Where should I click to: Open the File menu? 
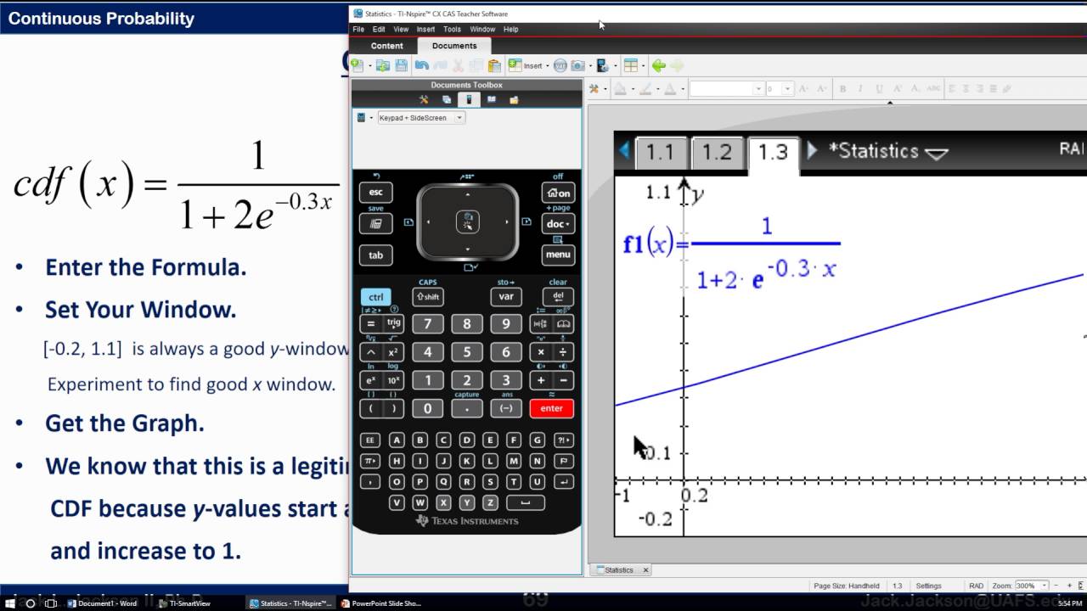click(358, 29)
